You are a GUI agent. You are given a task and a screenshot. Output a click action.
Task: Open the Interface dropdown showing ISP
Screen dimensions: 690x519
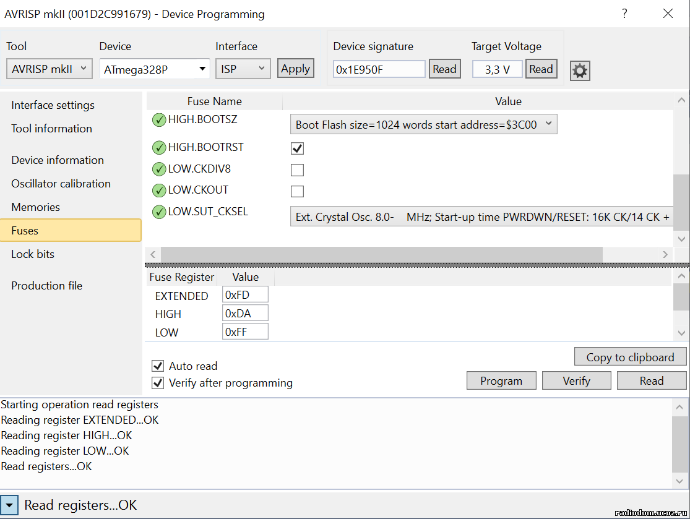(243, 69)
